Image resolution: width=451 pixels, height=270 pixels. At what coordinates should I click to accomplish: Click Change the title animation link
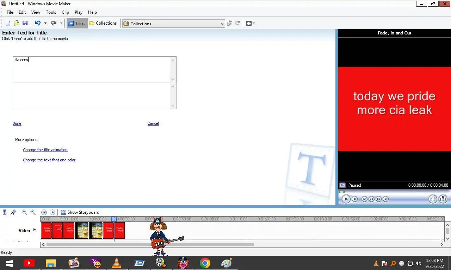click(x=45, y=150)
